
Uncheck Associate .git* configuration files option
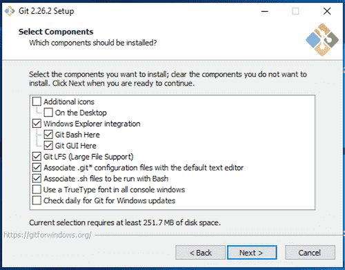coord(37,168)
